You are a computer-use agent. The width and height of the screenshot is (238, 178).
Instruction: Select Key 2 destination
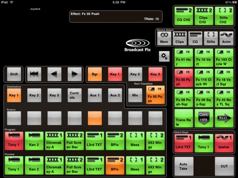[34, 95]
